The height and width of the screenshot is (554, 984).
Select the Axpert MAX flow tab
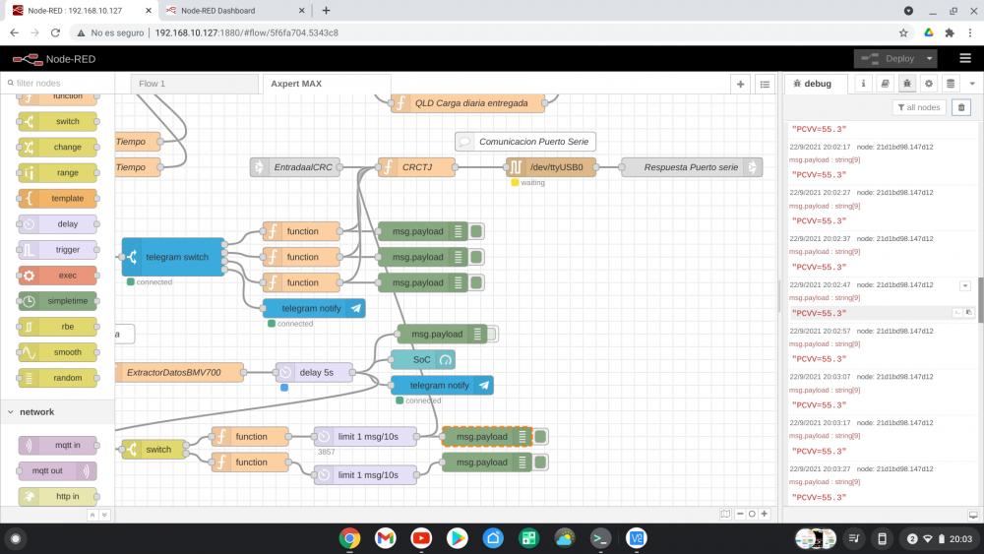[x=327, y=84]
